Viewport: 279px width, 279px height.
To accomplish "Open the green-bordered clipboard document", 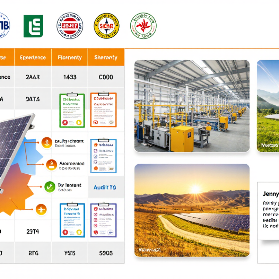I will coord(72,110).
